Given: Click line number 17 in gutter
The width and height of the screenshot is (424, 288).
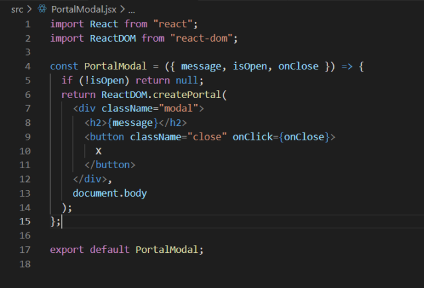Looking at the screenshot, I should 25,250.
